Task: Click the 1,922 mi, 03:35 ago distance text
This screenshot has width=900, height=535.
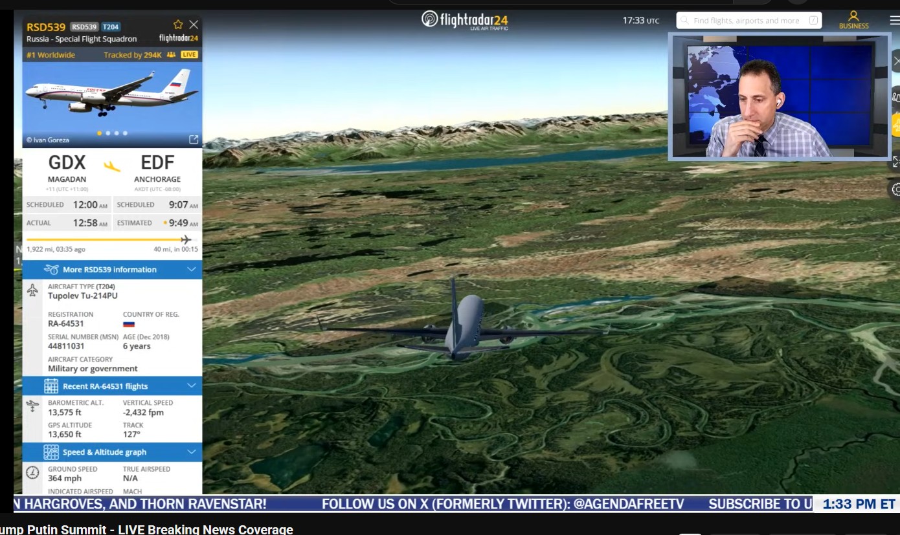Action: (x=56, y=249)
